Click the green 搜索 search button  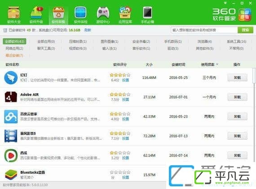(x=245, y=30)
